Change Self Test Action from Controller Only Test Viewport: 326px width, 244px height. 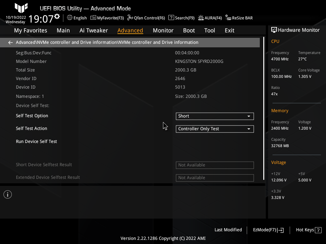coord(215,129)
